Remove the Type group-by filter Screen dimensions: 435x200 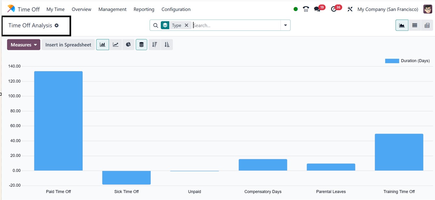tap(186, 25)
